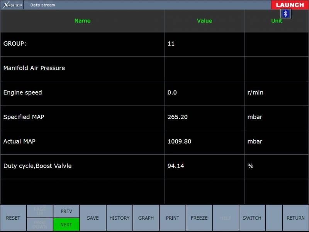Select the Engine speed row
The width and height of the screenshot is (309, 232).
[82, 93]
